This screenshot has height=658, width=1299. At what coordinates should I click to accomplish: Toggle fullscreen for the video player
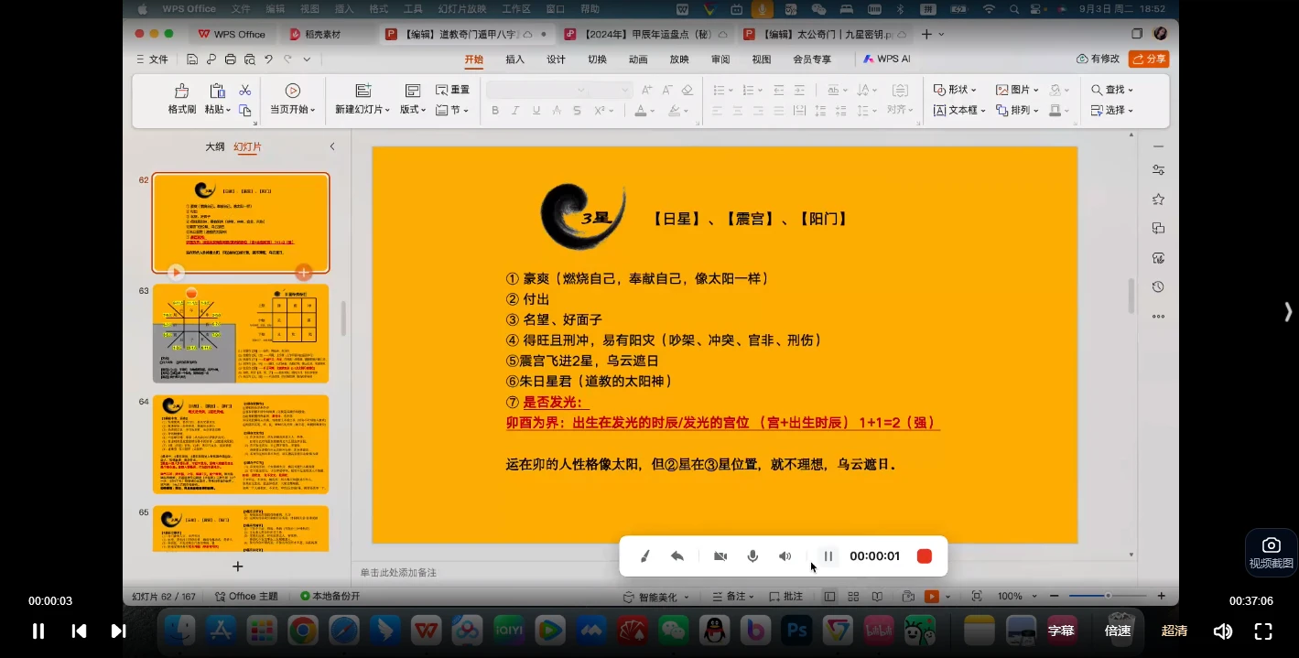(1263, 631)
